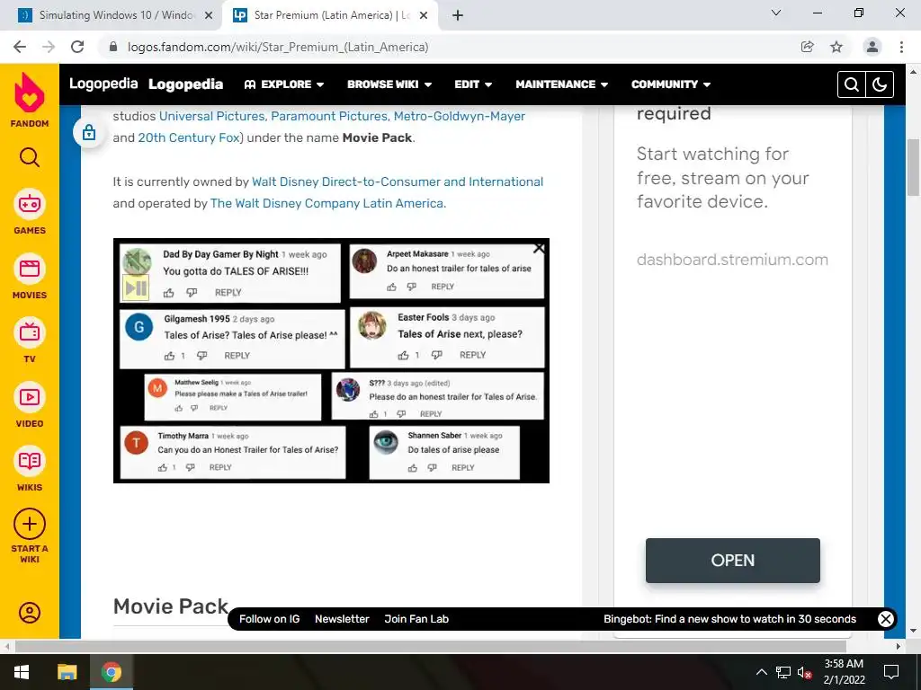Click Start a Wiki plus icon

coord(30,524)
